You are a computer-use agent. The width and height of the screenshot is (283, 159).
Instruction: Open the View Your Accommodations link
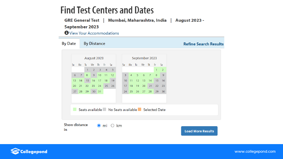[x=94, y=33]
